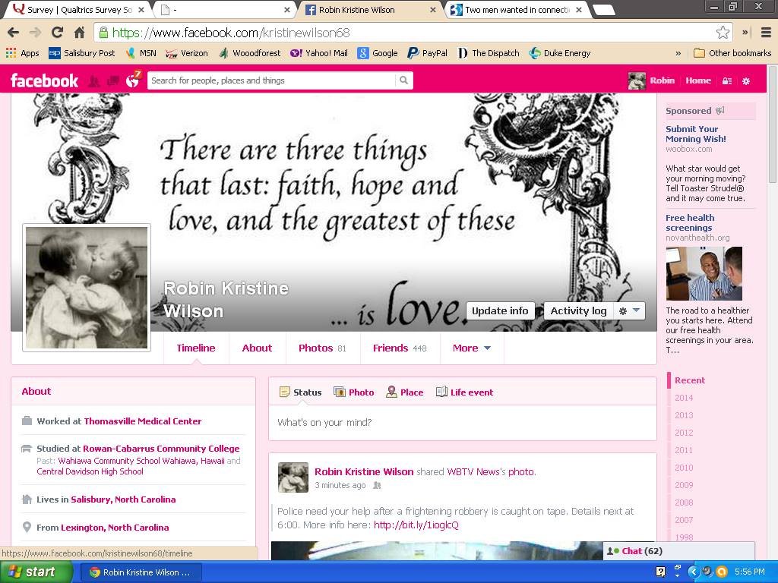Open Free health screenings ad

click(x=690, y=222)
